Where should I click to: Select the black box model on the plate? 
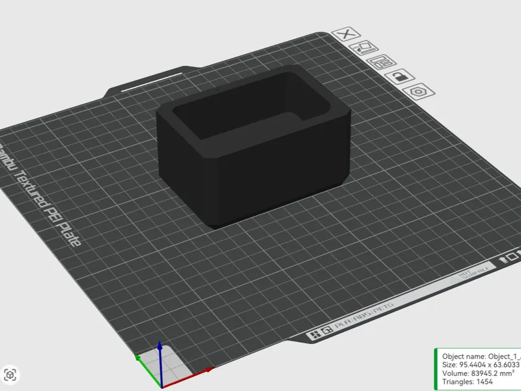pyautogui.click(x=254, y=146)
